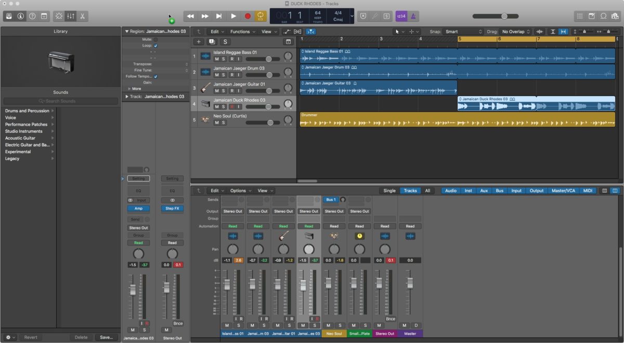Open Quick Help question mark icon
Image resolution: width=624 pixels, height=343 pixels.
32,16
